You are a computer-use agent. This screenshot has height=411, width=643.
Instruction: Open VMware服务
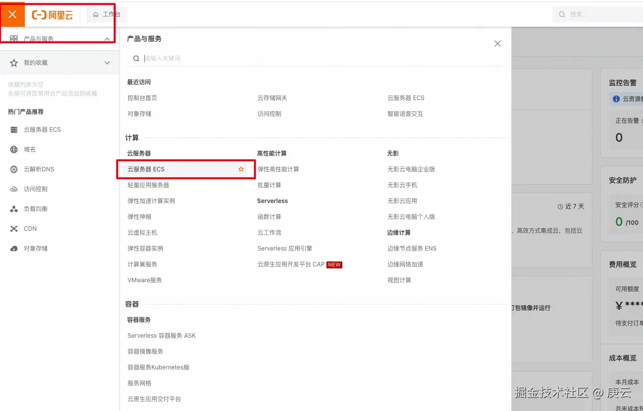click(145, 280)
